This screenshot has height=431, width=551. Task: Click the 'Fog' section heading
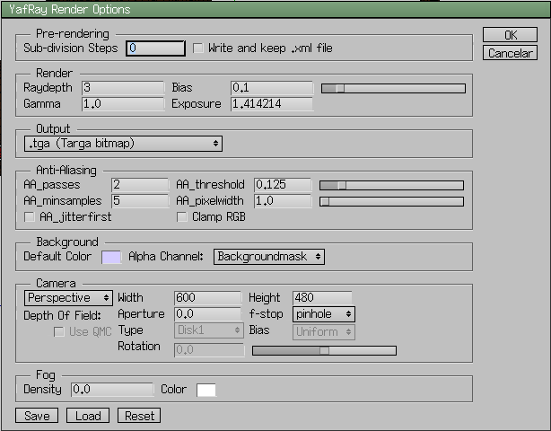pos(46,375)
